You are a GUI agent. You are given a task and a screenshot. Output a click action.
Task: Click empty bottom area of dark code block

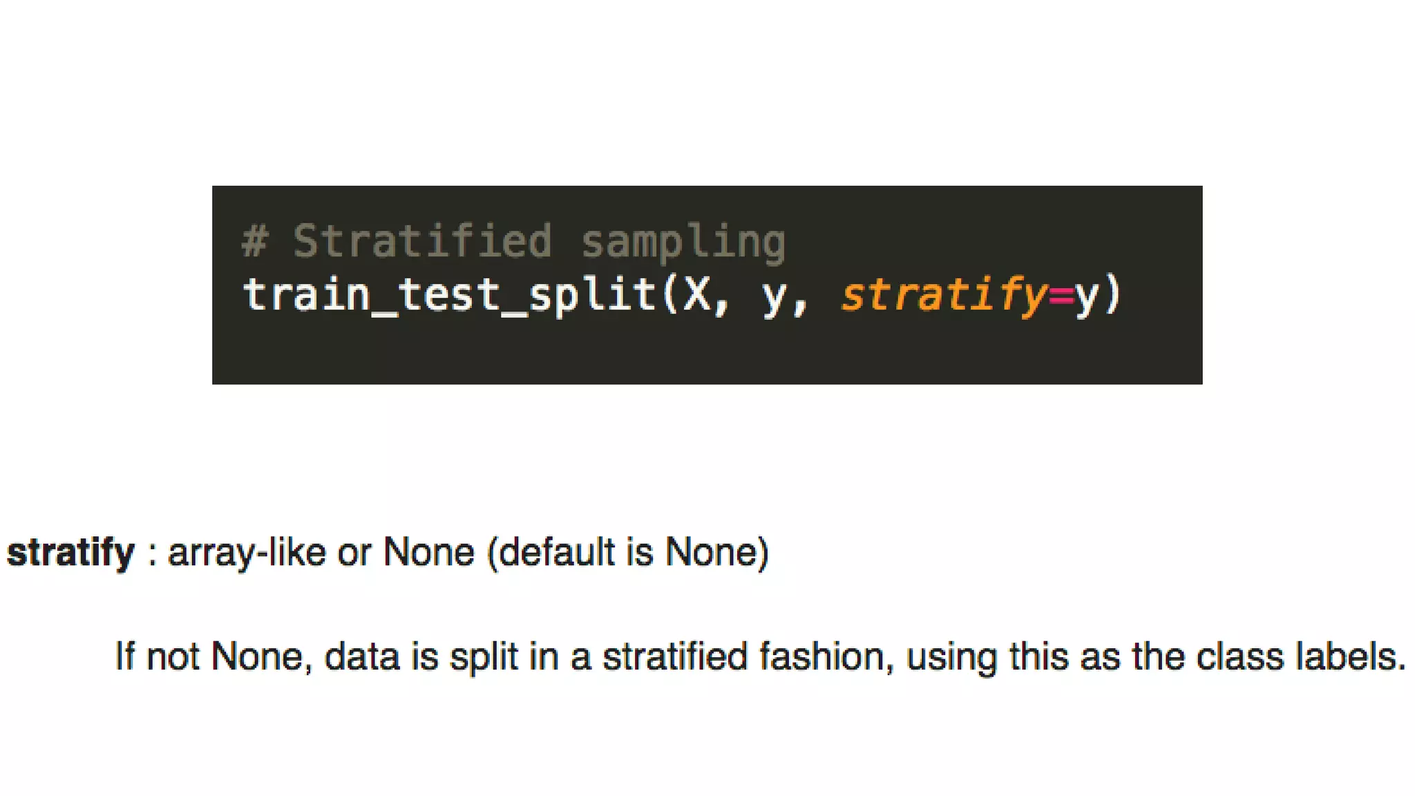click(x=706, y=356)
